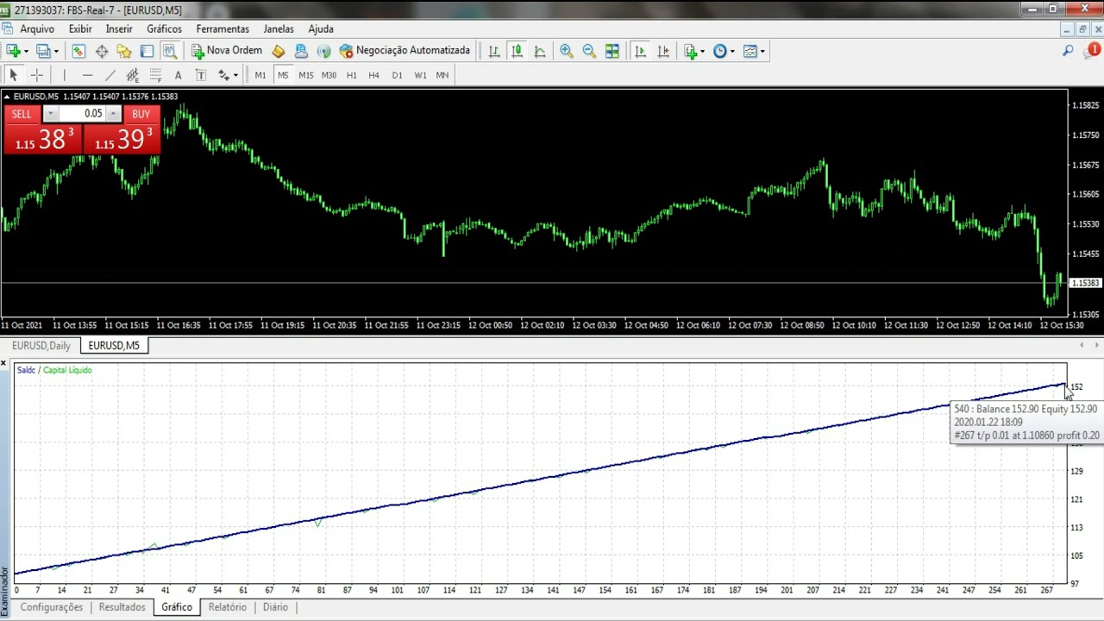Open the periodicity clock dropdown
Image resolution: width=1104 pixels, height=621 pixels.
click(x=724, y=51)
